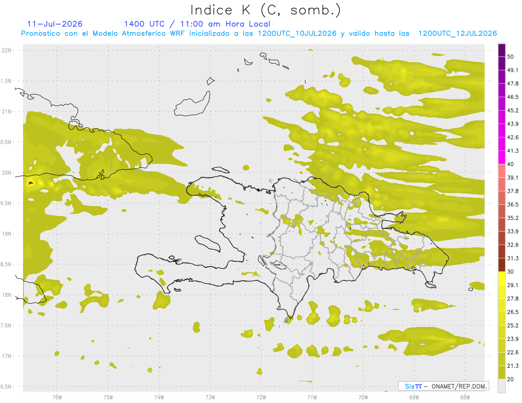The width and height of the screenshot is (522, 403).
Task: Click the legend value "43.9"
Action: (513, 124)
